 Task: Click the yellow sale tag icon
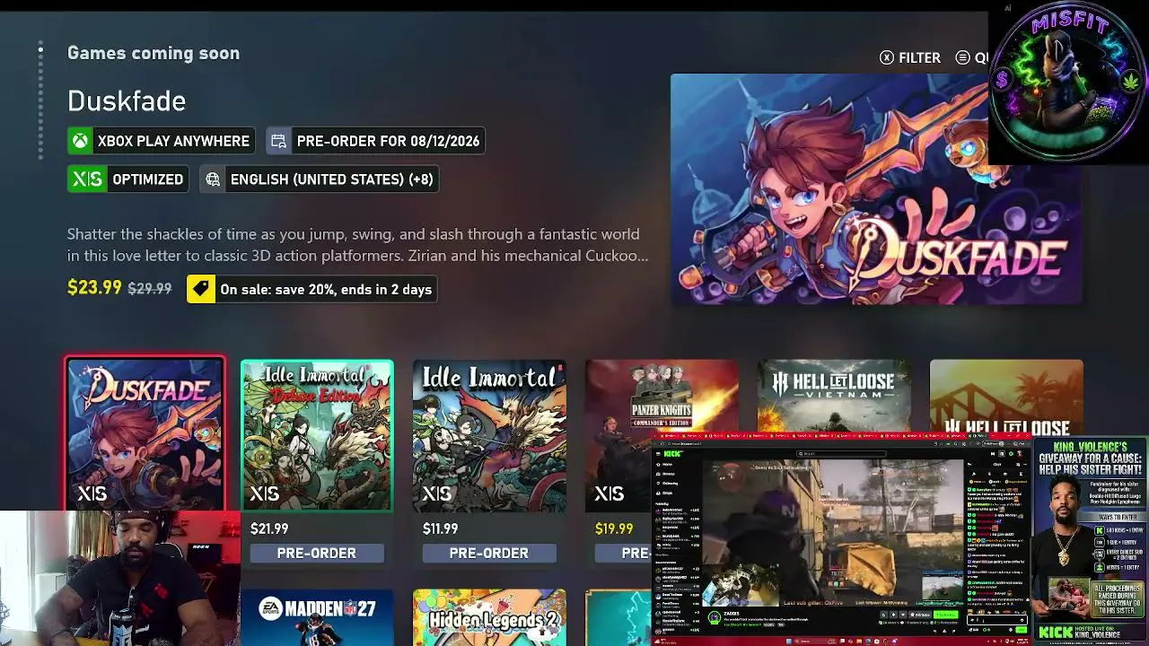pos(201,289)
